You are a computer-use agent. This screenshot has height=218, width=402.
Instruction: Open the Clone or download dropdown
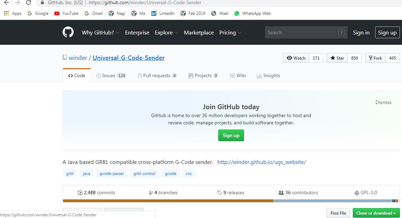coord(376,213)
